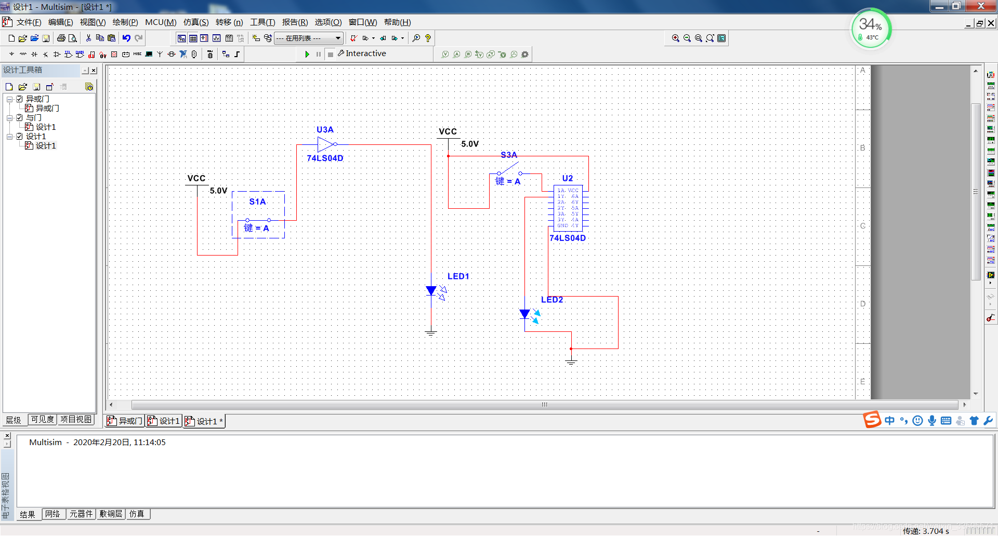This screenshot has height=536, width=998.
Task: Toggle the 设计1 project checkbox in tree
Action: [x=20, y=136]
